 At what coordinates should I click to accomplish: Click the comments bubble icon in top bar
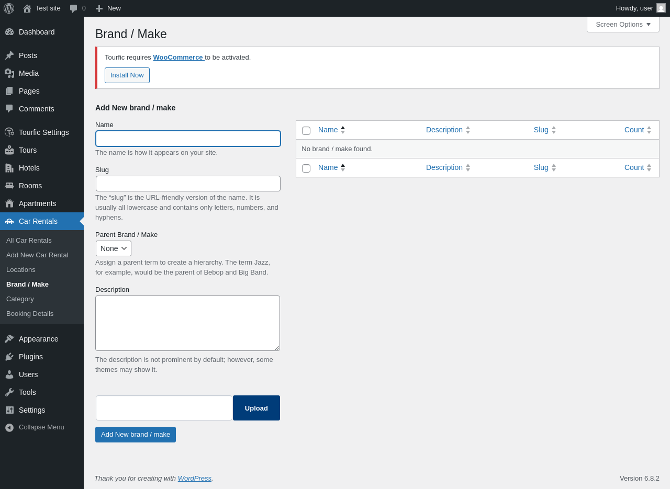(x=74, y=8)
